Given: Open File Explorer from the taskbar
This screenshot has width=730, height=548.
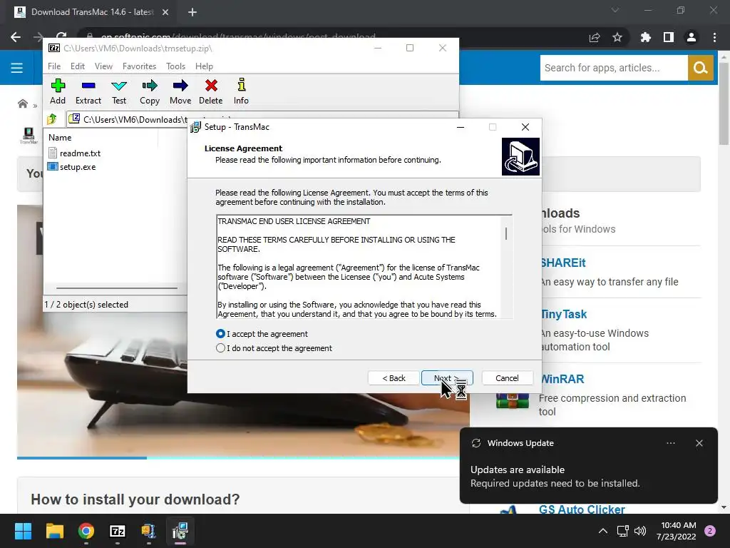Looking at the screenshot, I should 54,531.
